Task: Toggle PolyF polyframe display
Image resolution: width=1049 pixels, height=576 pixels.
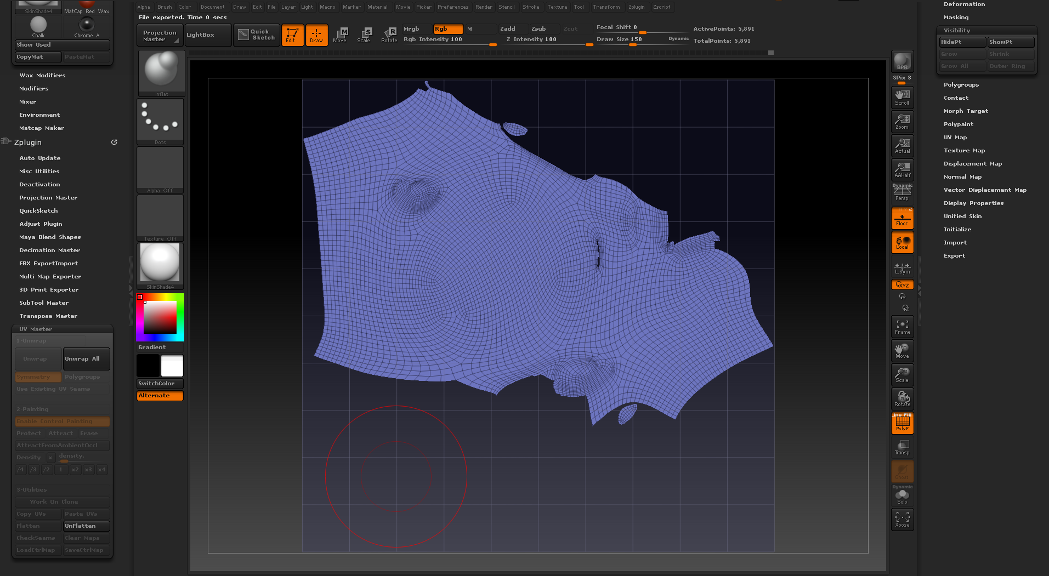Action: coord(902,423)
